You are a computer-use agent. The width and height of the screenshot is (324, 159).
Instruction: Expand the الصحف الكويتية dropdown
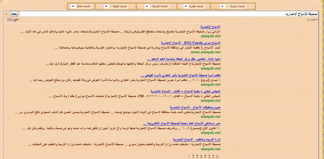pyautogui.click(x=116, y=6)
